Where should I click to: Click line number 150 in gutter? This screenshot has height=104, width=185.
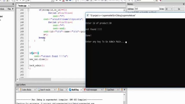[x=22, y=35]
